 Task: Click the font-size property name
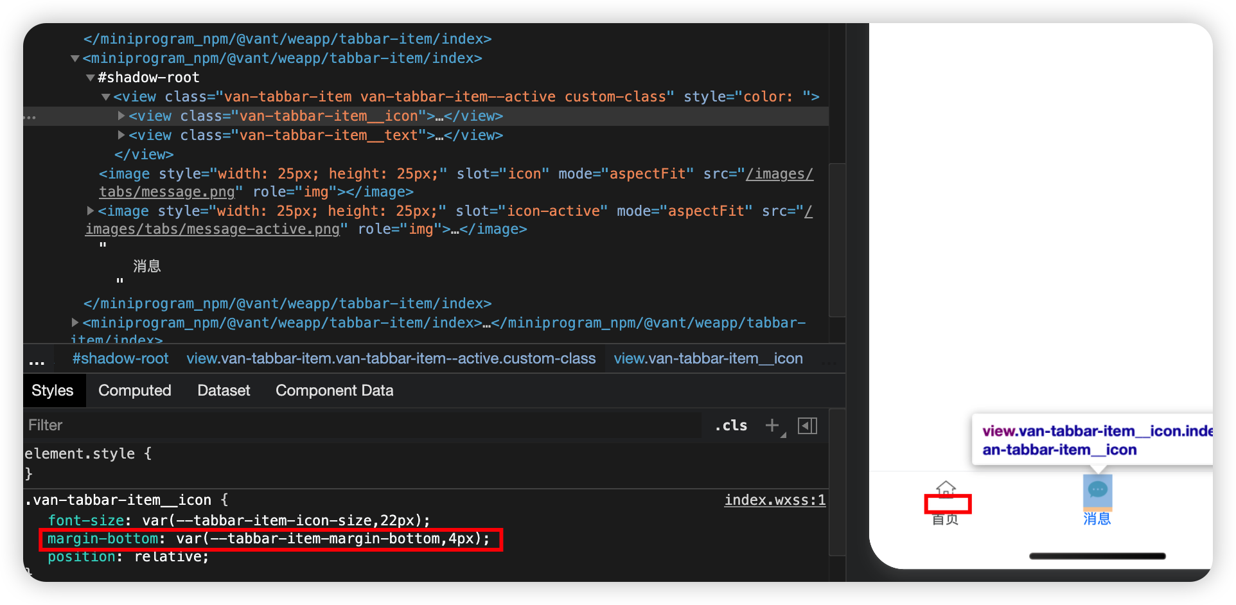point(85,520)
